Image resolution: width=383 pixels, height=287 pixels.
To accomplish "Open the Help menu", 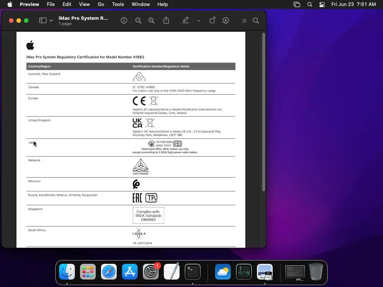I will tap(162, 4).
